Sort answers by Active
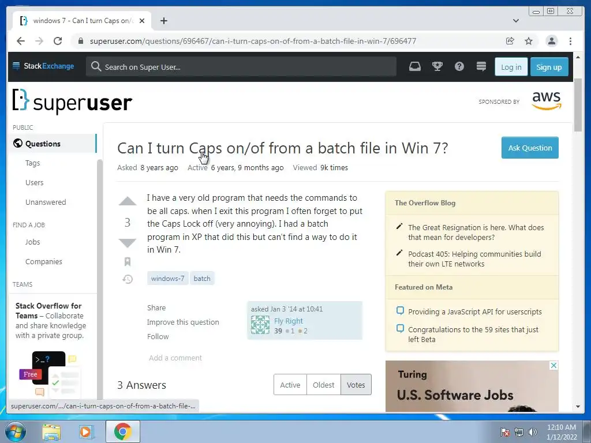This screenshot has height=443, width=591. click(290, 385)
